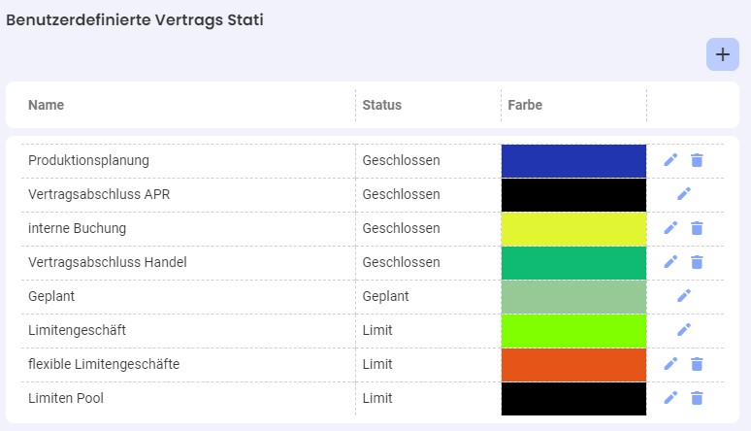Click the plus button to add status
751x431 pixels.
click(x=722, y=54)
